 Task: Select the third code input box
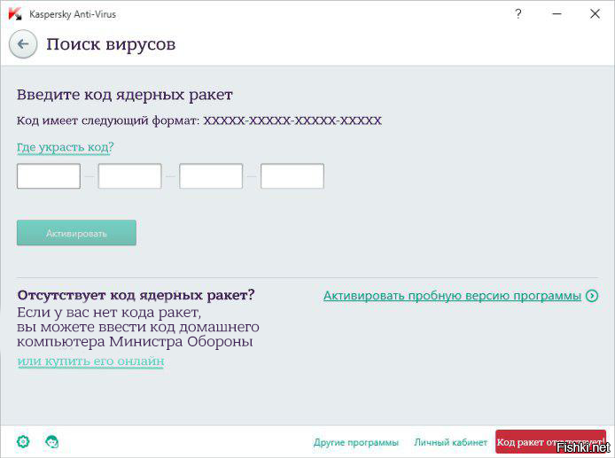point(211,176)
